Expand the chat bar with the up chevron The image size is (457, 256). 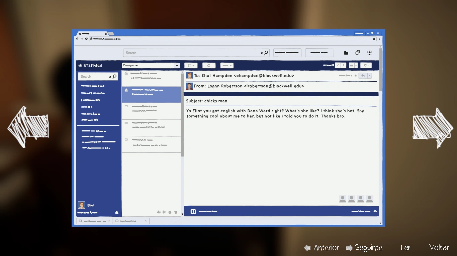(x=375, y=211)
